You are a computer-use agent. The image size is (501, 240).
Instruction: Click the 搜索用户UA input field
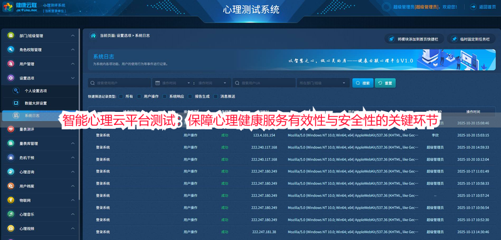tap(264, 83)
